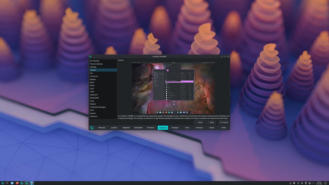This screenshot has width=329, height=185.
Task: Choose Openbox from the list
Action: [x=103, y=116]
